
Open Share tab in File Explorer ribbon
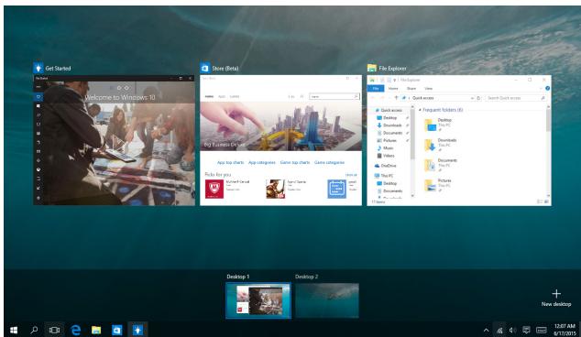[x=411, y=88]
